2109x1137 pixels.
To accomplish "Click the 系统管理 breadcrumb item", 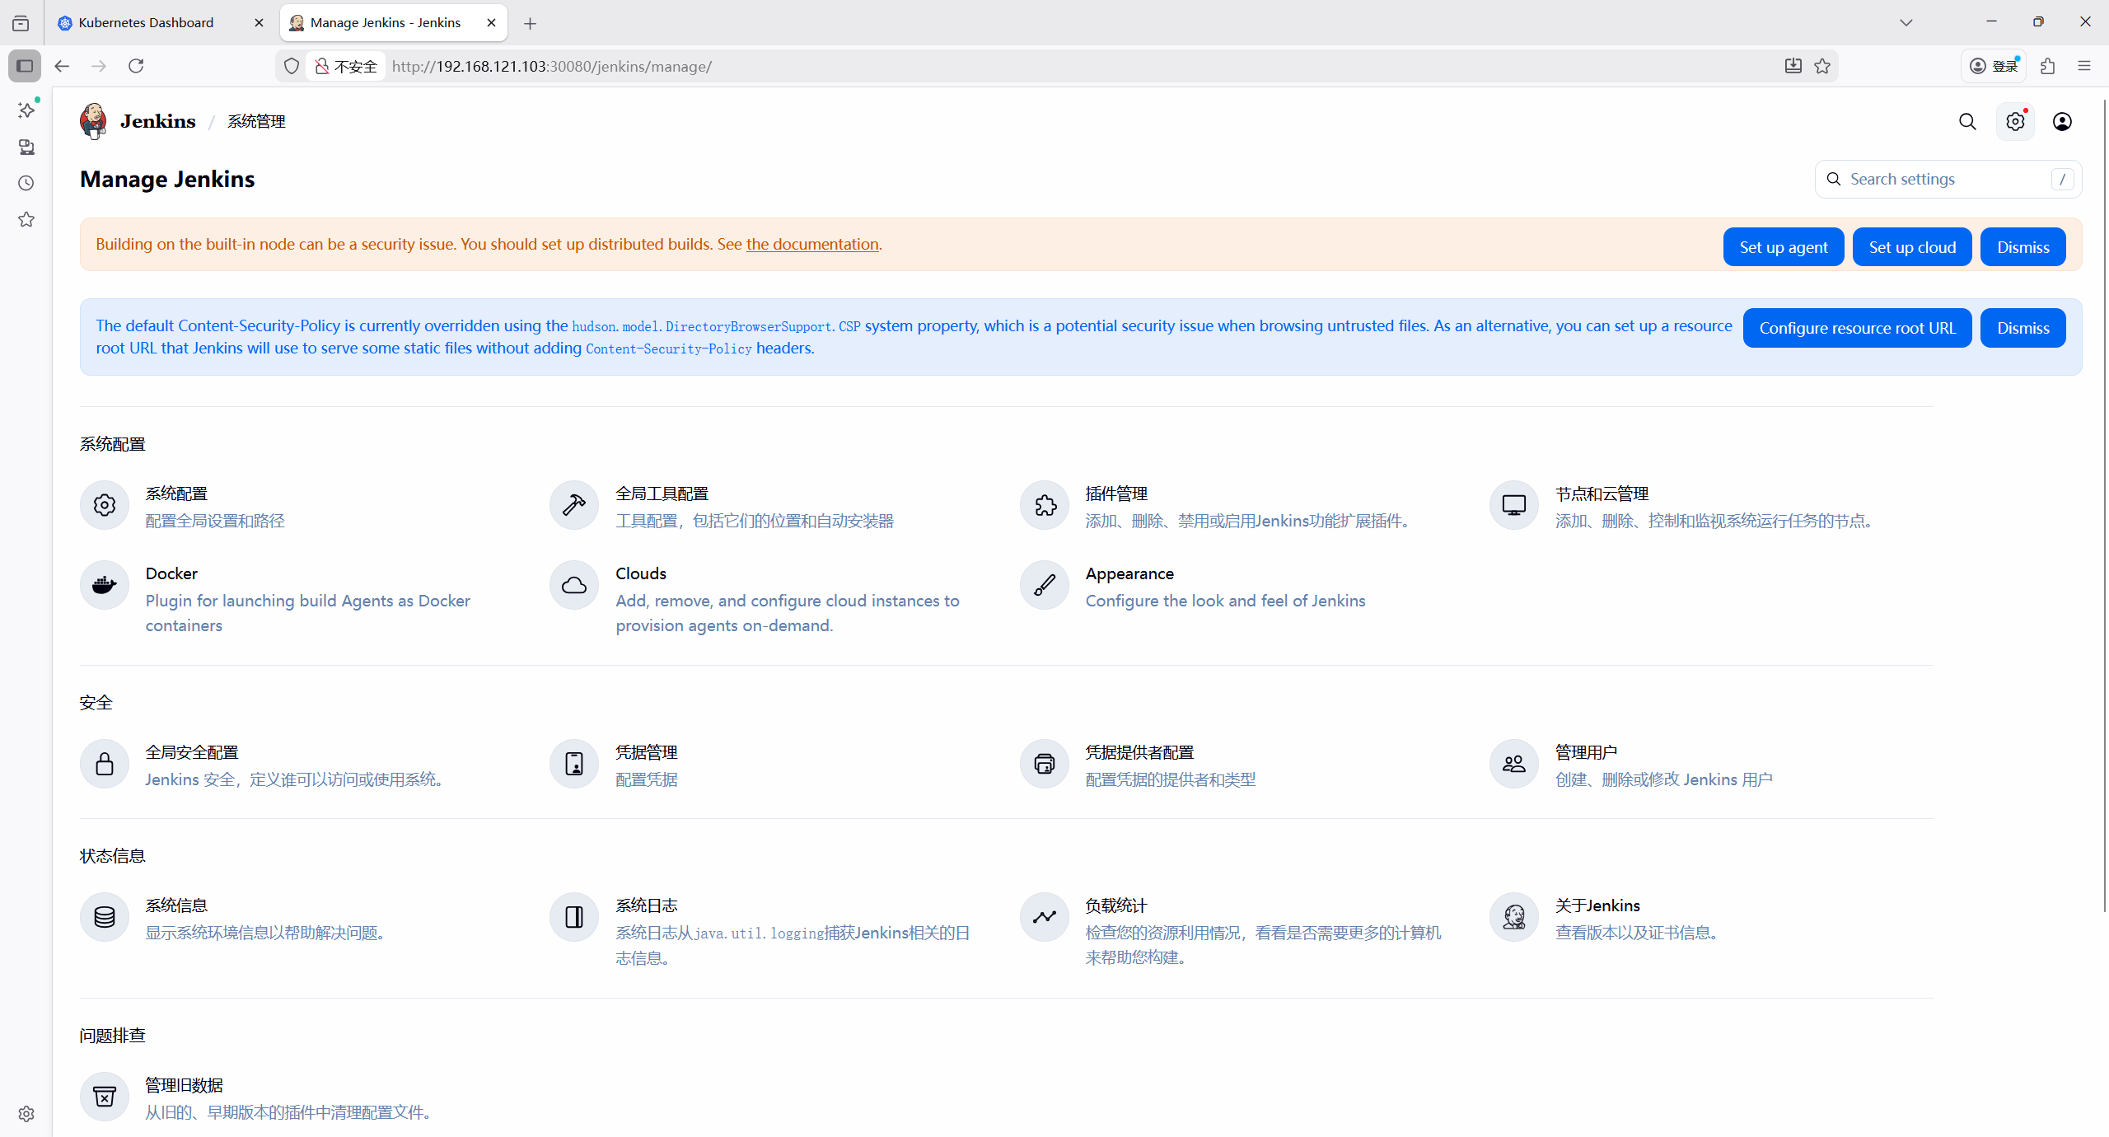I will [256, 122].
